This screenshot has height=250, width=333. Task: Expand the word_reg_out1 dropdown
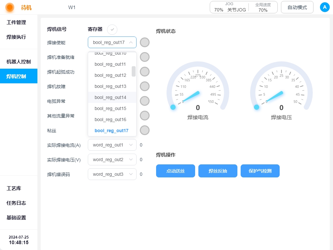tap(112, 145)
